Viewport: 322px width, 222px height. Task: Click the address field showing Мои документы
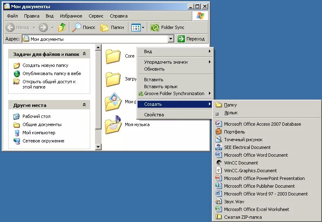[95, 39]
